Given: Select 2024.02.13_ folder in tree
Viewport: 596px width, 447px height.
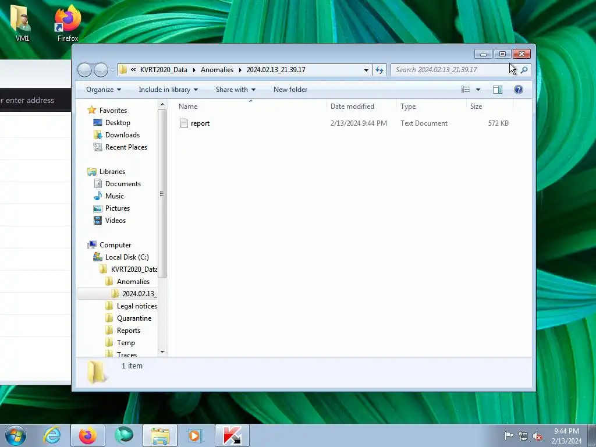Looking at the screenshot, I should pos(139,294).
